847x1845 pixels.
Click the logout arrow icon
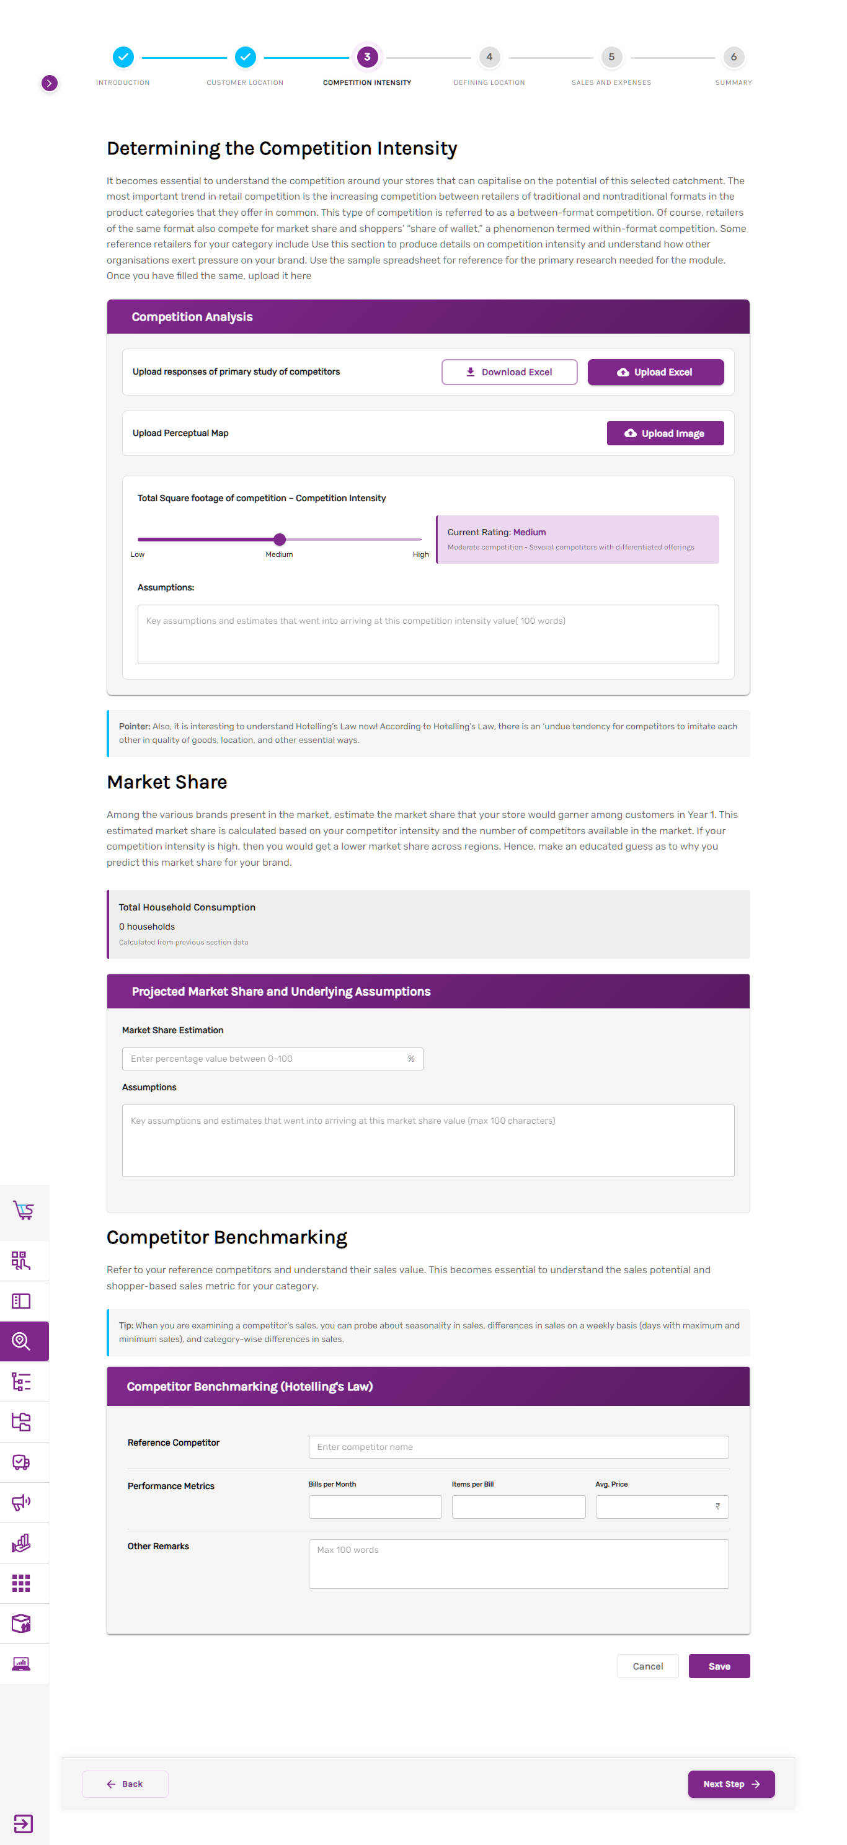(23, 1823)
